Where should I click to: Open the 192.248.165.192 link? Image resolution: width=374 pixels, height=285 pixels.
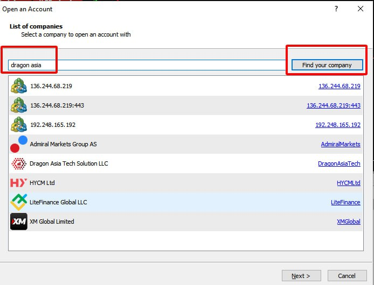point(338,125)
